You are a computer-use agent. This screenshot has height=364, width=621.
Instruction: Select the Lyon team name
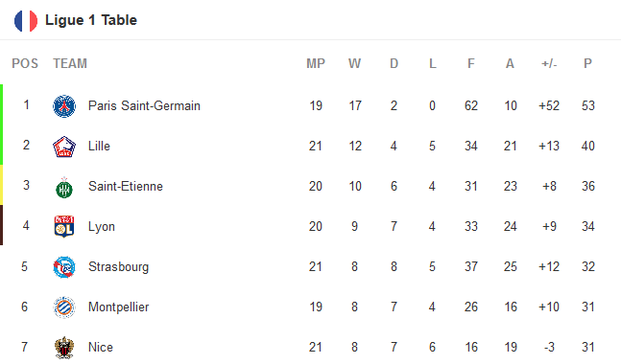(102, 227)
